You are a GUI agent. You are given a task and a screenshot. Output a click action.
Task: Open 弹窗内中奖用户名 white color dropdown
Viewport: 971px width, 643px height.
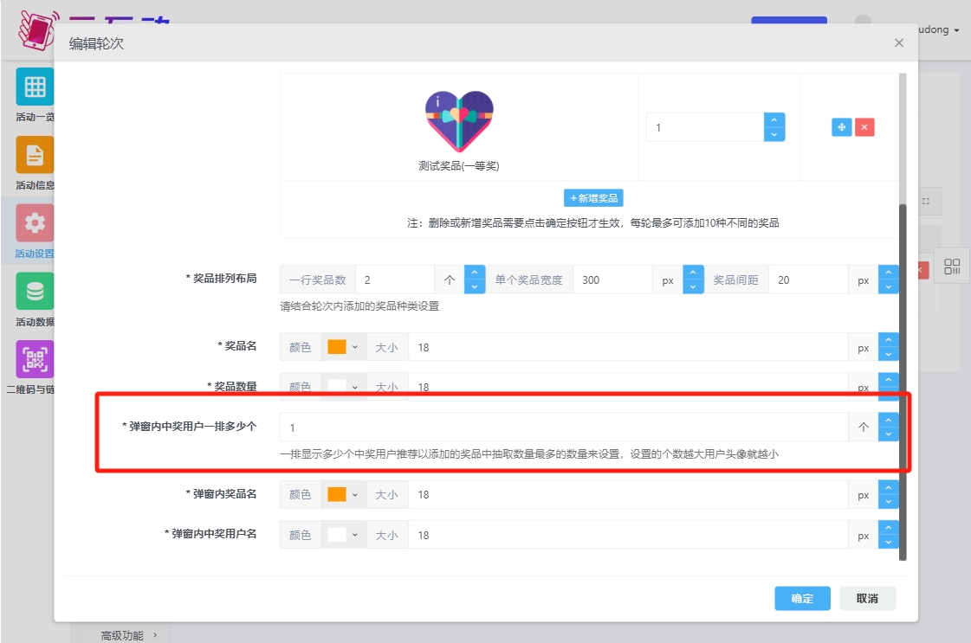pos(344,535)
